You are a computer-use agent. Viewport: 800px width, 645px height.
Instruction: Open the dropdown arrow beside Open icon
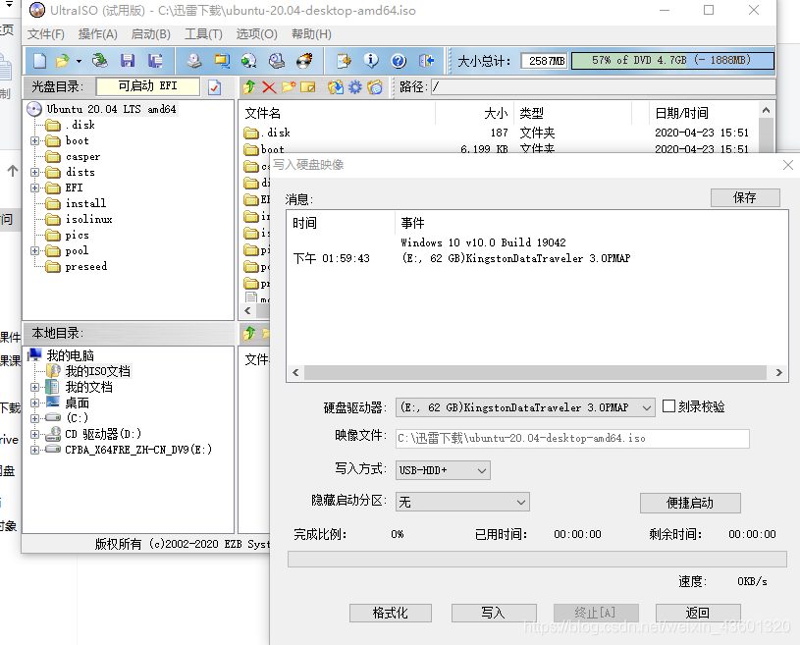click(x=80, y=61)
